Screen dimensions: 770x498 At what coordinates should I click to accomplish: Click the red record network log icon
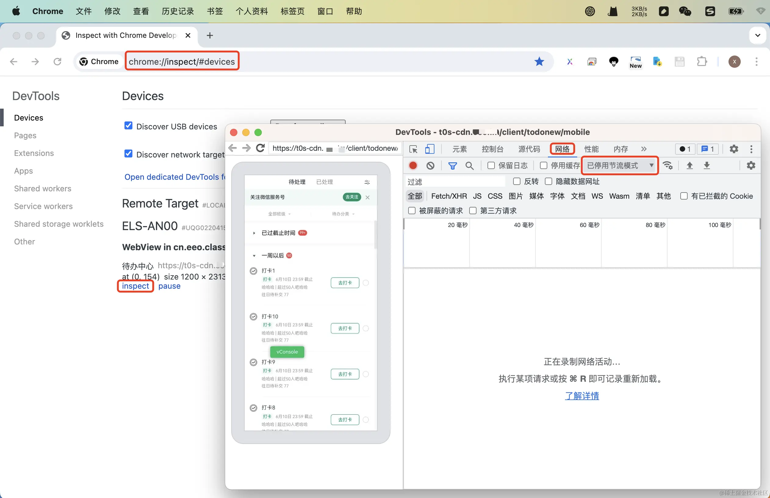pos(413,166)
